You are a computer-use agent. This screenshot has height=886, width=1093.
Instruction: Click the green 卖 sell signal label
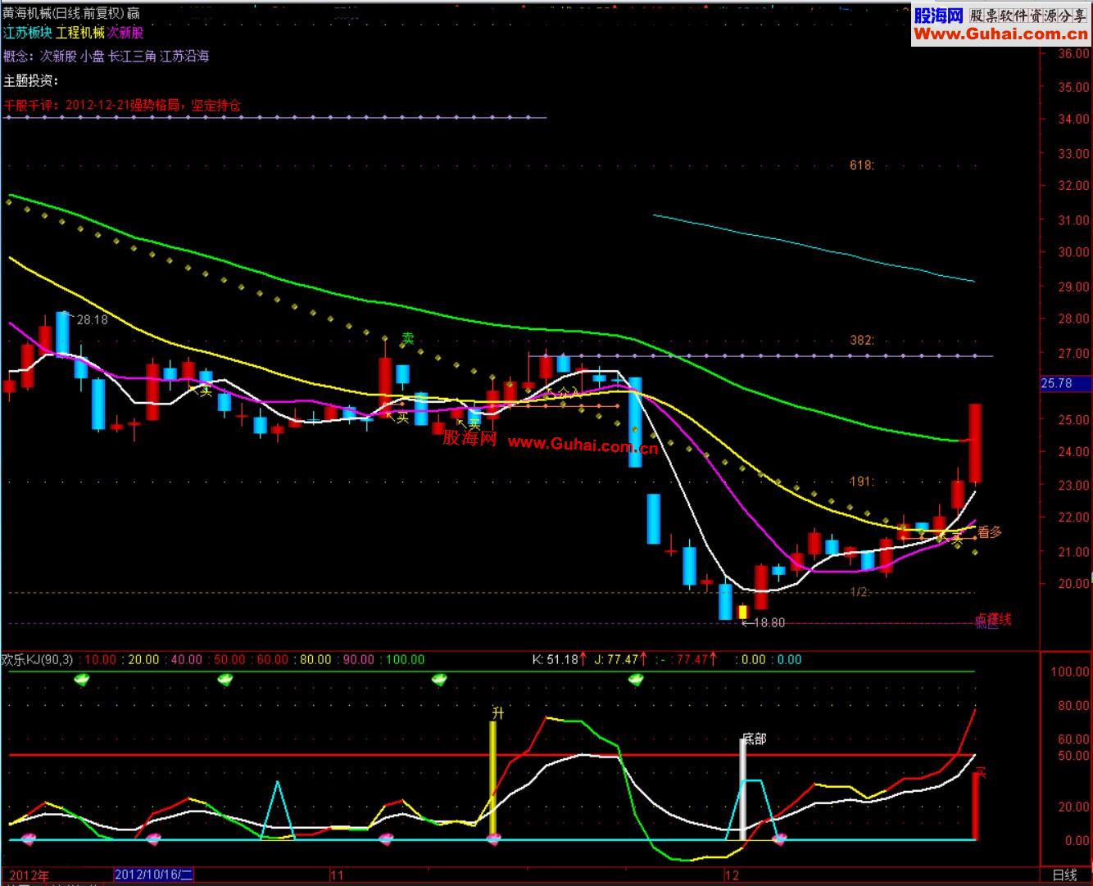click(x=407, y=338)
